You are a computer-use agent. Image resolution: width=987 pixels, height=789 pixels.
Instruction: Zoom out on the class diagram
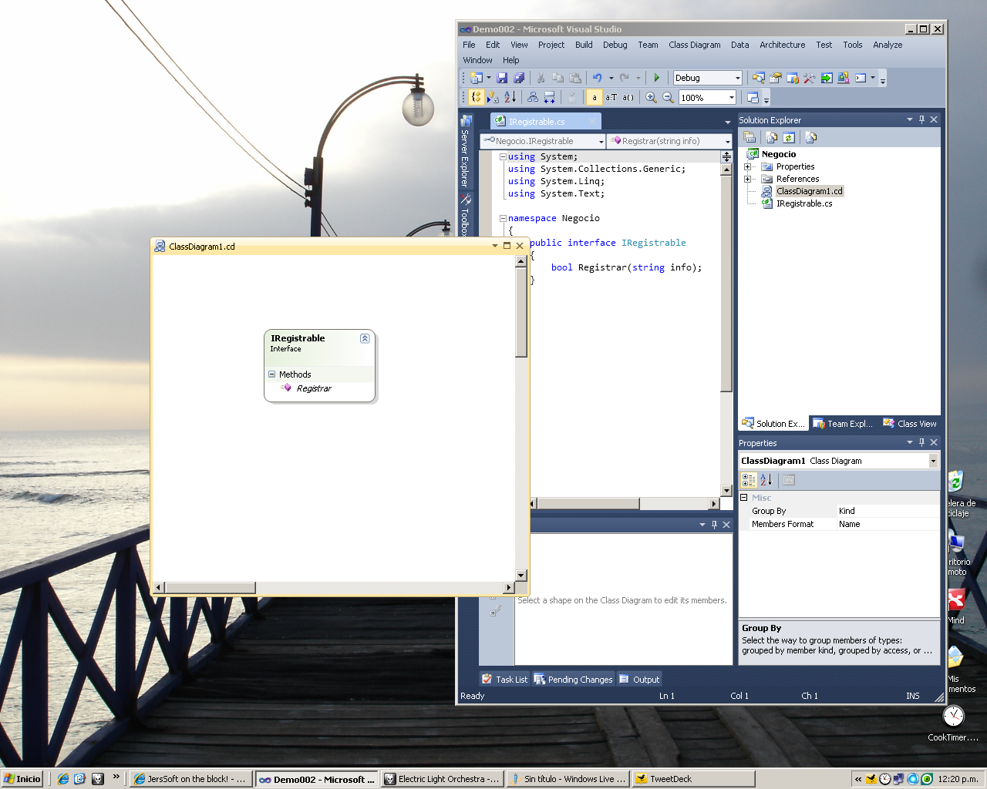(x=669, y=98)
